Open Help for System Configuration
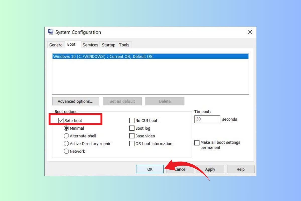The image size is (301, 201). coord(241,169)
